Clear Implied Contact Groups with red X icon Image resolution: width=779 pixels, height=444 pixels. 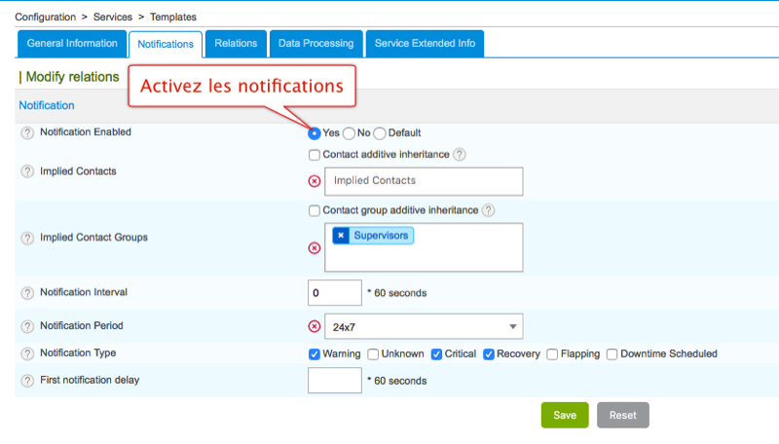point(315,247)
